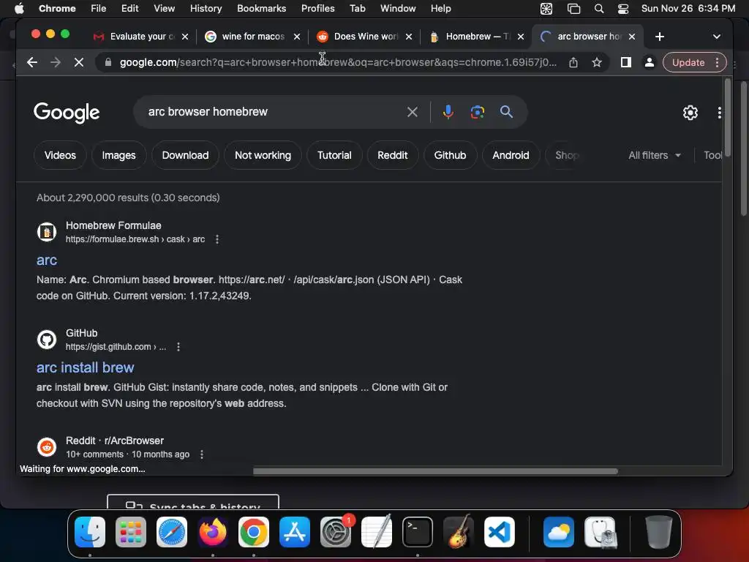Launch Visual Studio Code from the Dock

499,532
